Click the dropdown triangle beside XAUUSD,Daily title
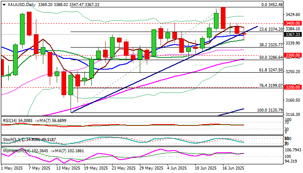The width and height of the screenshot is (303, 173). [x=4, y=5]
